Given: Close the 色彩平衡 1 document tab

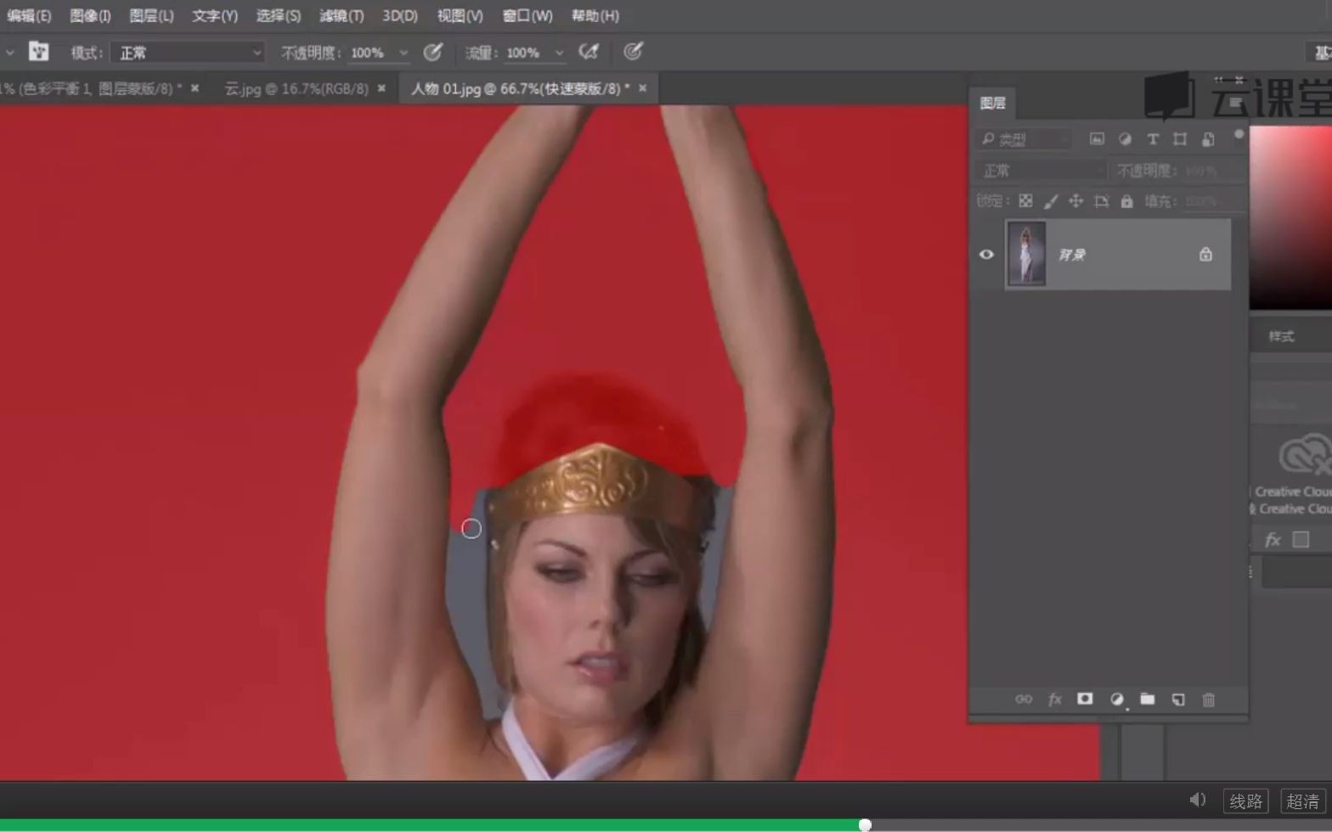Looking at the screenshot, I should (x=195, y=87).
